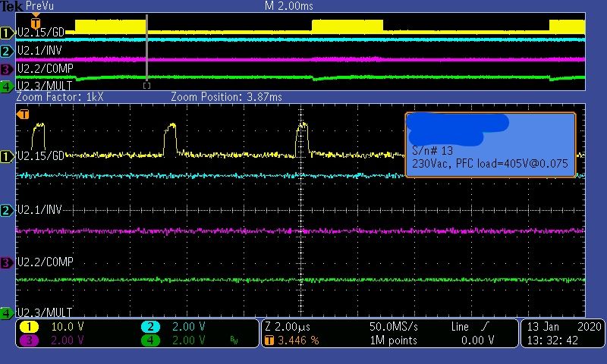Click the orange trigger arrow in zoom window
Screen dimensions: 607x364
click(x=23, y=114)
